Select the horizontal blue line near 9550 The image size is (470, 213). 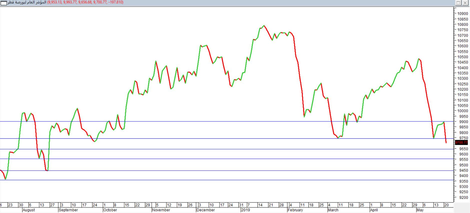coord(226,159)
